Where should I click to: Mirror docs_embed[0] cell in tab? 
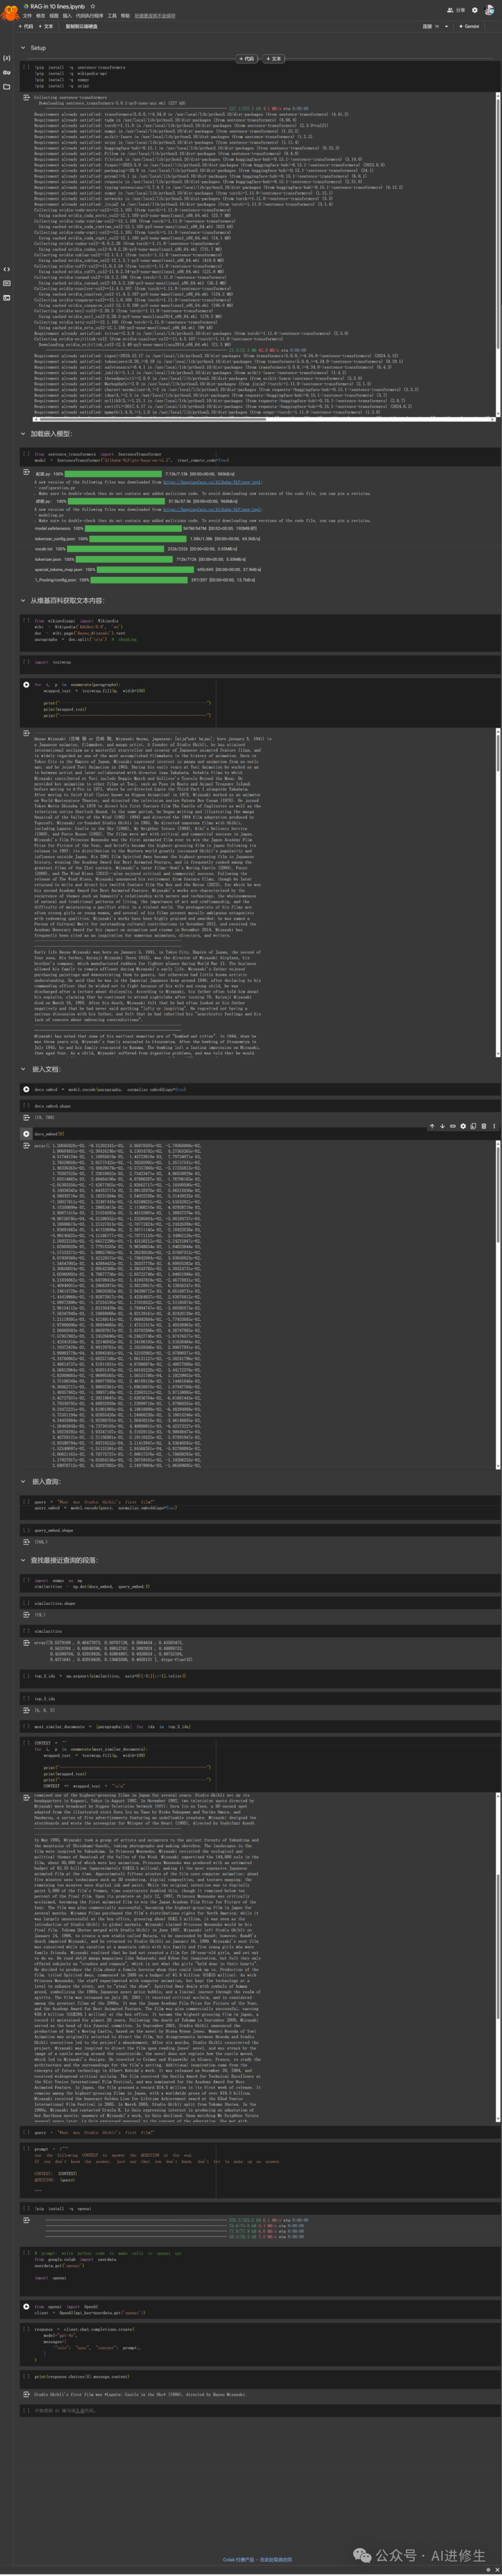point(473,1127)
